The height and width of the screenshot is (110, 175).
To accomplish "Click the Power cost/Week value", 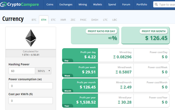I will (x=165, y=72).
